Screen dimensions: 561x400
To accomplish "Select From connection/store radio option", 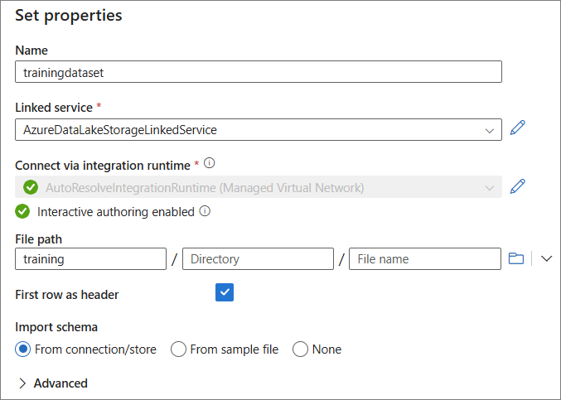I will click(x=23, y=349).
